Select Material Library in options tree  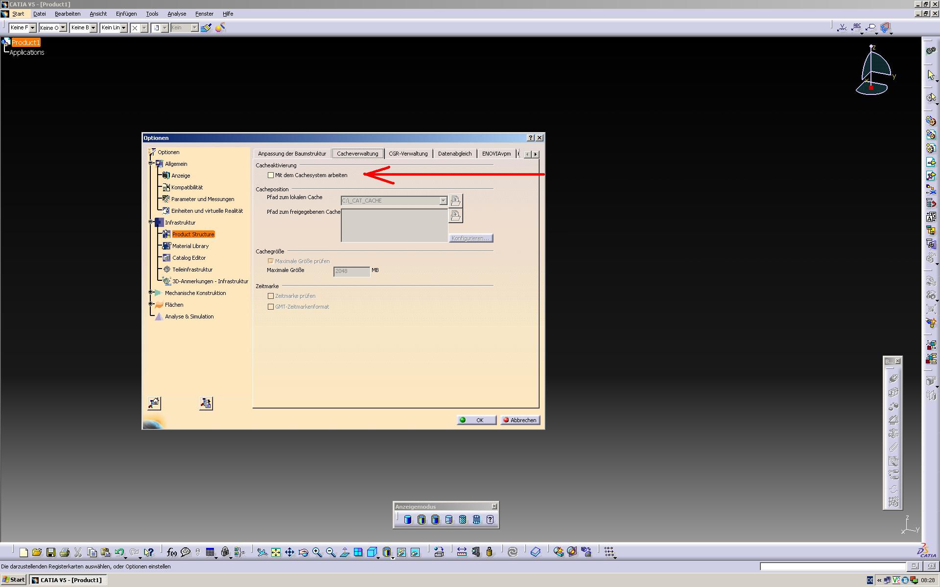click(190, 246)
